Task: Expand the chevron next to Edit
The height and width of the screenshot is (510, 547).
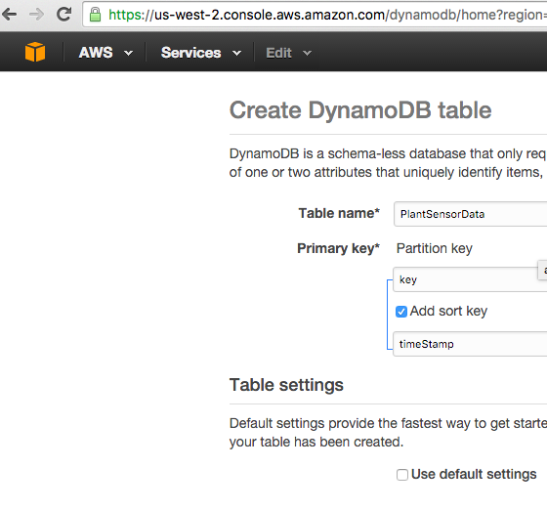Action: coord(307,53)
